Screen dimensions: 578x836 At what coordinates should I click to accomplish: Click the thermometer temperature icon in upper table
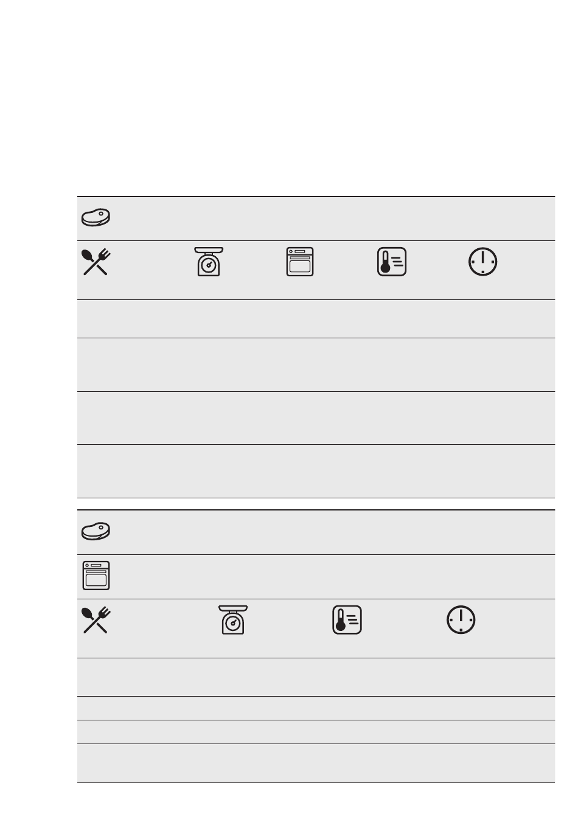point(392,262)
